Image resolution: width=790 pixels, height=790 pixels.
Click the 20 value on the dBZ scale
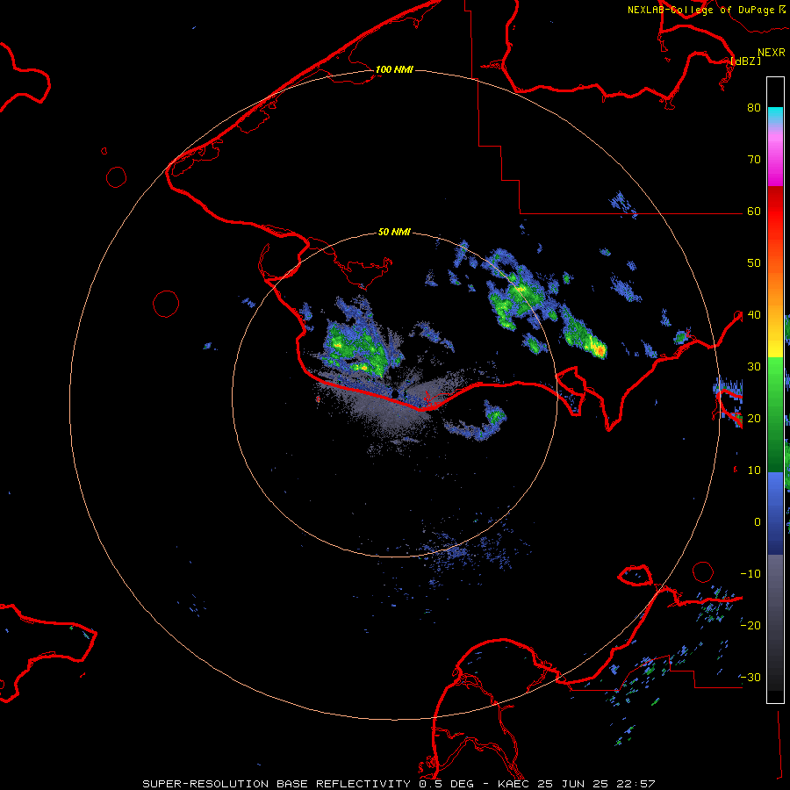tap(754, 418)
